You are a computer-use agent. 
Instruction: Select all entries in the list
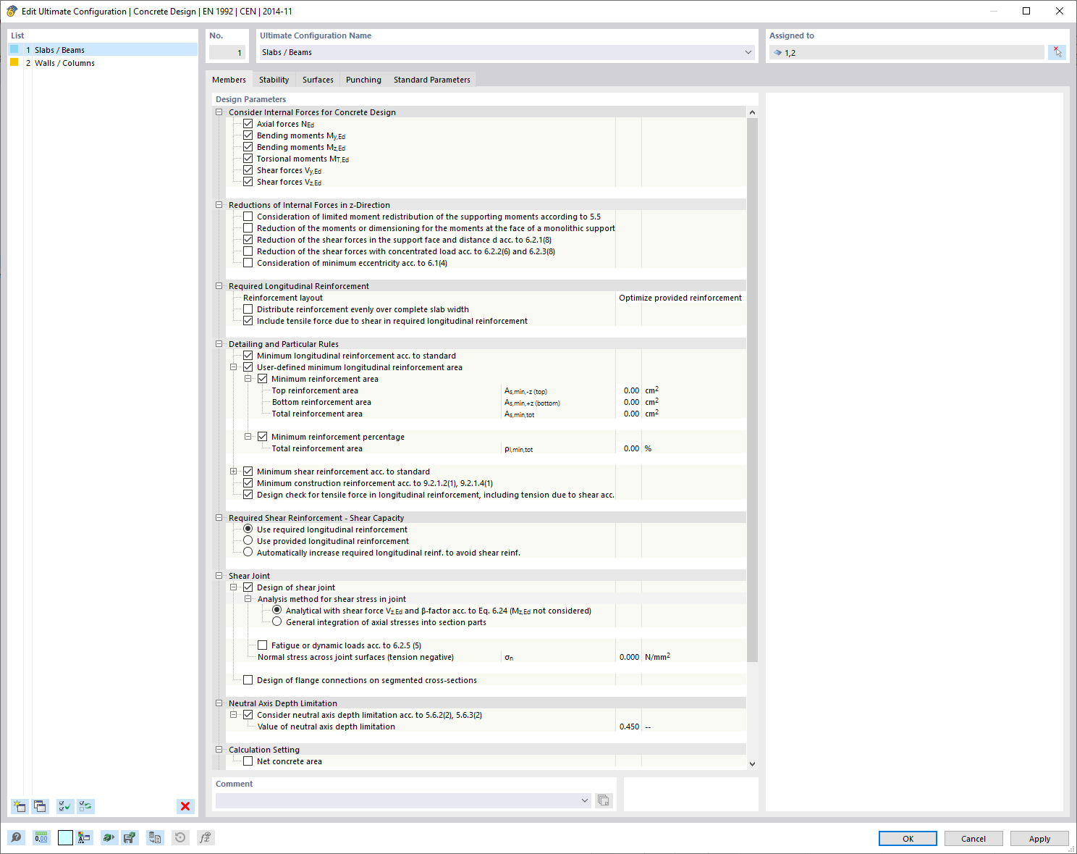[x=64, y=806]
